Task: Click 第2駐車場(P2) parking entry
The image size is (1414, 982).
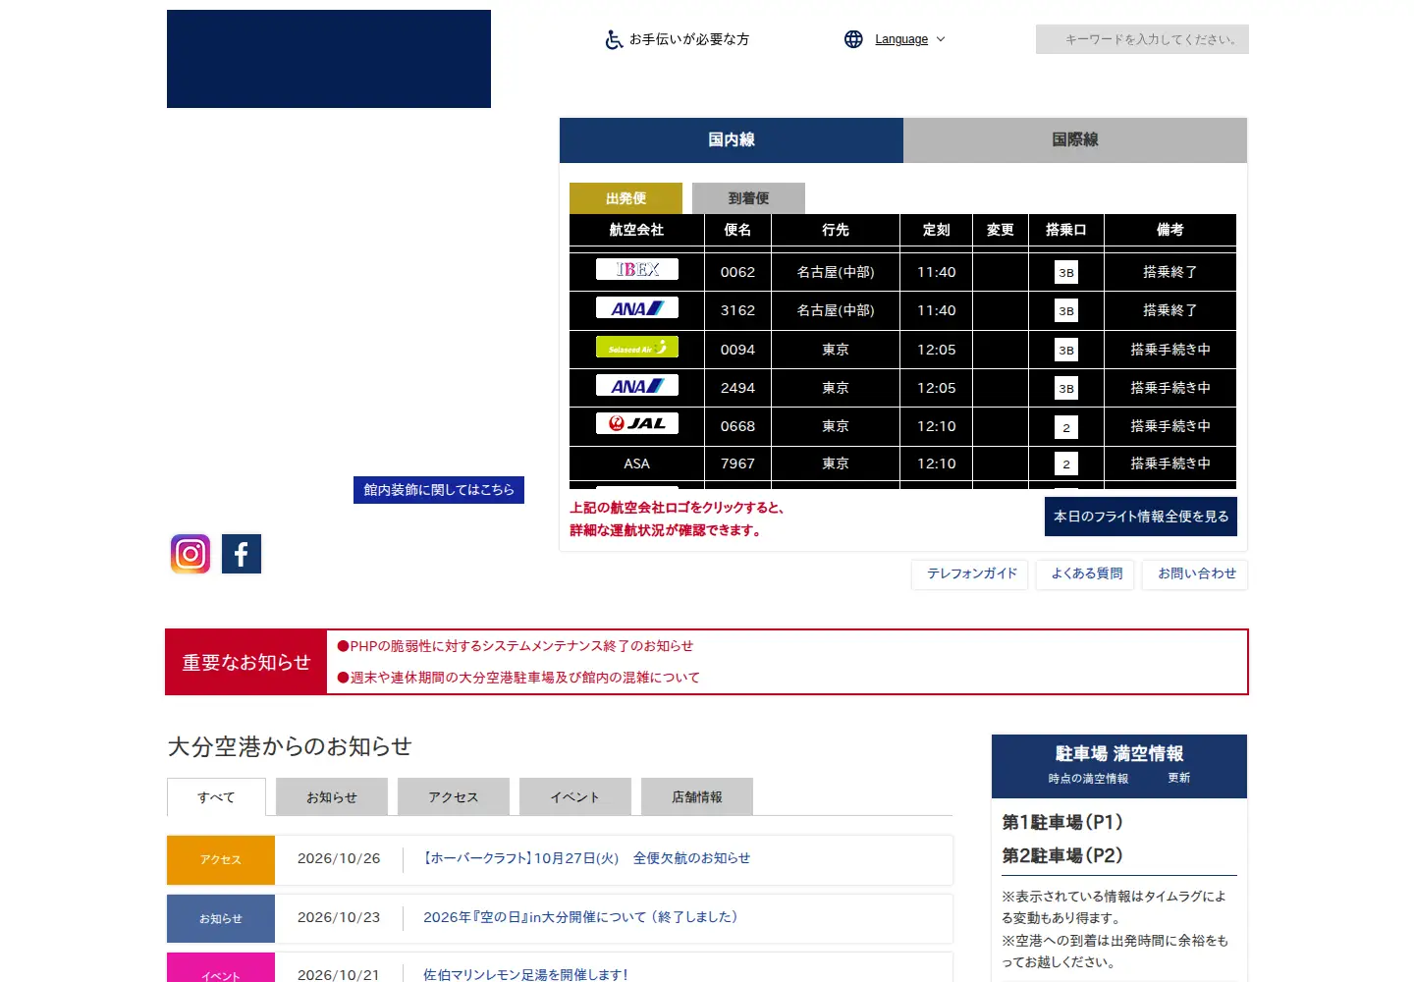Action: [1062, 856]
